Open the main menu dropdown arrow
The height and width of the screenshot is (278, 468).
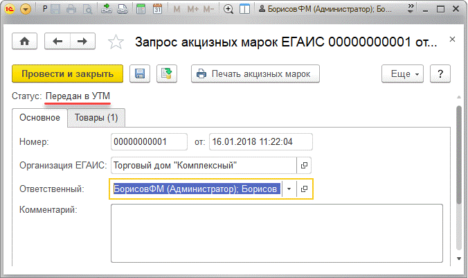26,9
